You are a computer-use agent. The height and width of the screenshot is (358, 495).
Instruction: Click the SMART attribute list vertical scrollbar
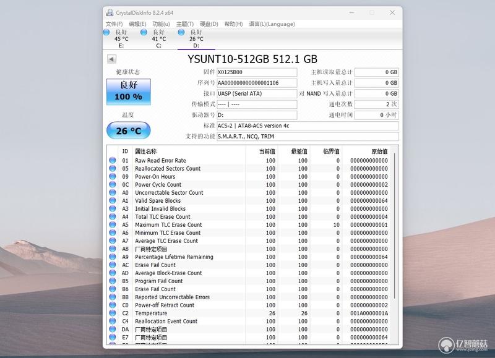tap(395, 226)
